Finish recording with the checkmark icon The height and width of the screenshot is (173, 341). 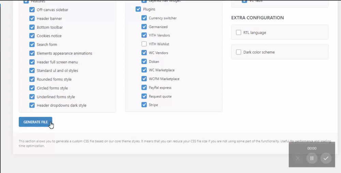tap(326, 158)
